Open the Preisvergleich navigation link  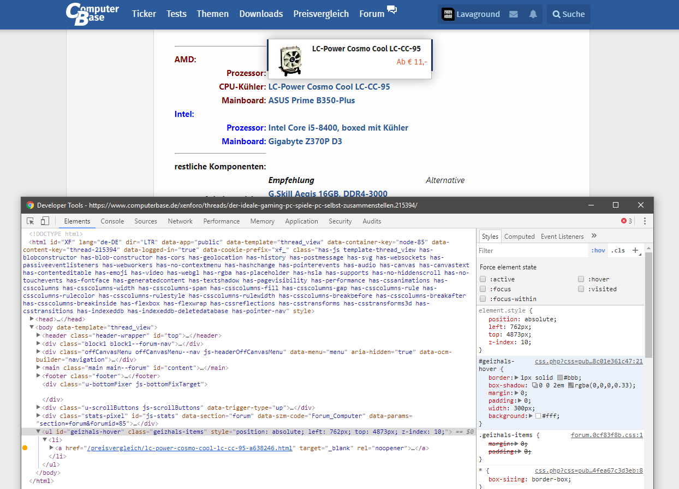(321, 14)
